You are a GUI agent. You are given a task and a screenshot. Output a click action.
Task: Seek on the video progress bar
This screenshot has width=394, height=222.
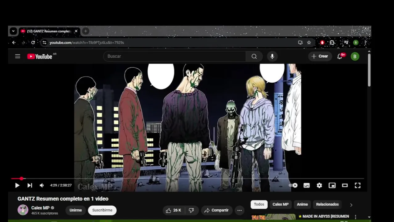tap(187, 179)
